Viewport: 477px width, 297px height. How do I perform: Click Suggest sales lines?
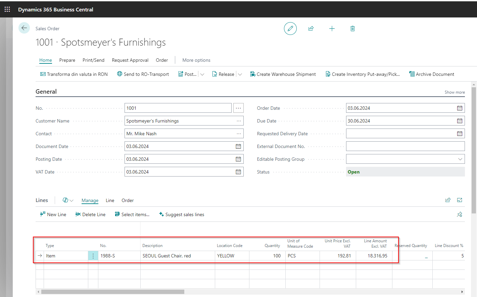click(182, 214)
